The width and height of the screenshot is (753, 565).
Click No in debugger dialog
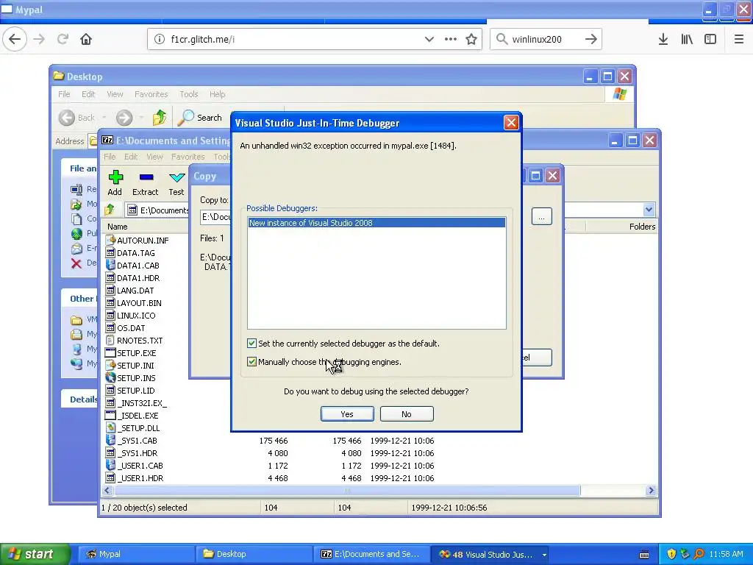[407, 414]
